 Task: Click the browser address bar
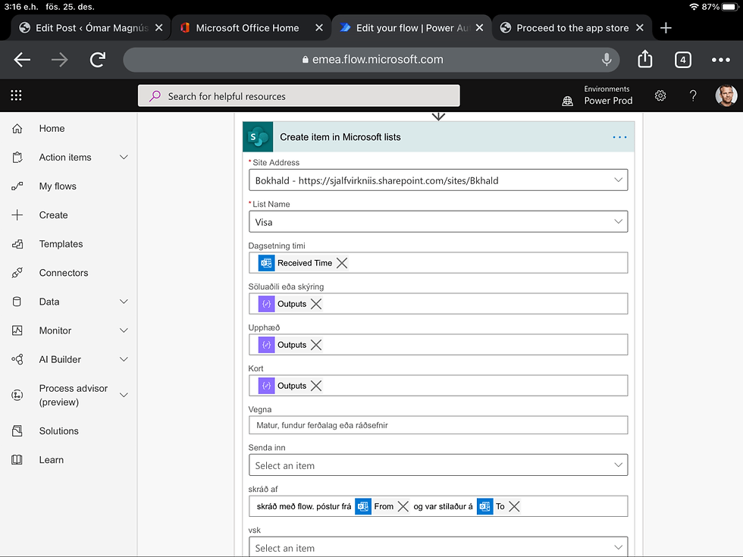click(371, 60)
